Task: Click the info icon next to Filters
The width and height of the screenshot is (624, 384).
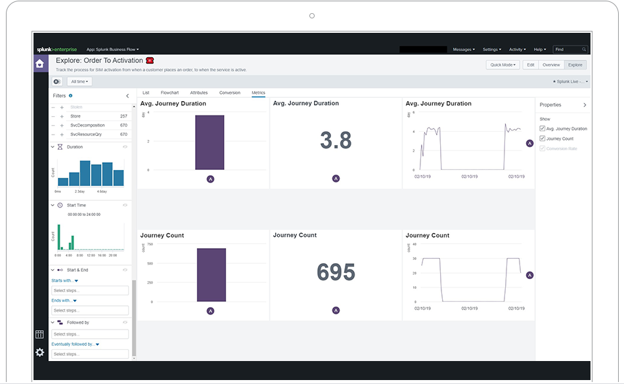Action: pyautogui.click(x=71, y=95)
